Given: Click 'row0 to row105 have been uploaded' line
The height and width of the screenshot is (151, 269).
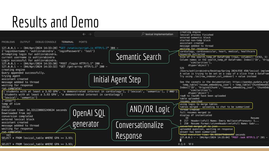Looking at the screenshot, I should pos(203,96).
